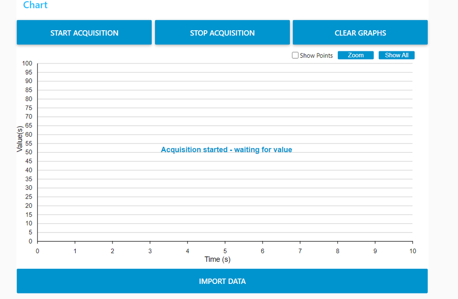Click the Zoom button above chart

(355, 55)
